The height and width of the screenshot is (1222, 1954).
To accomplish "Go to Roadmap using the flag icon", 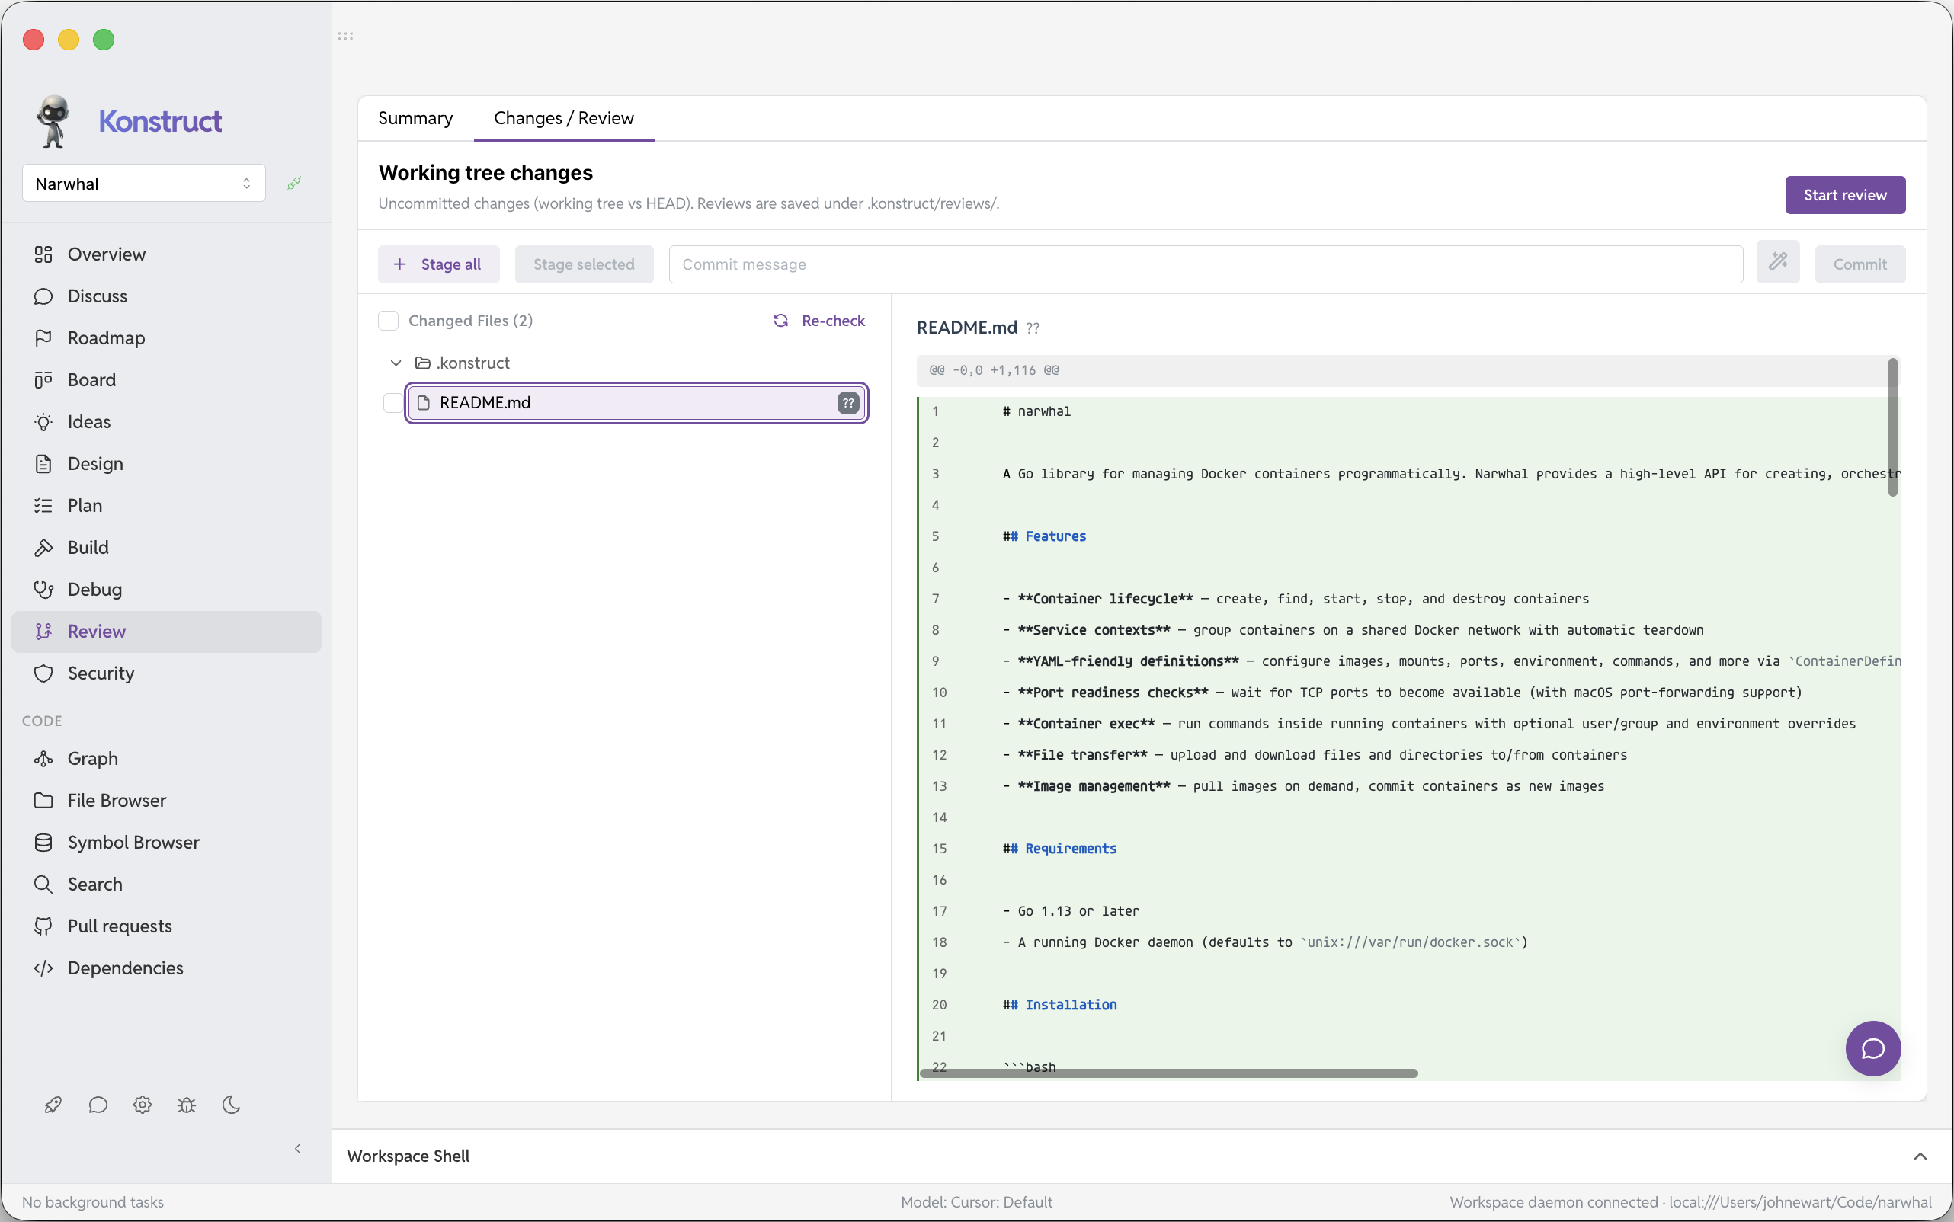I will pos(43,338).
